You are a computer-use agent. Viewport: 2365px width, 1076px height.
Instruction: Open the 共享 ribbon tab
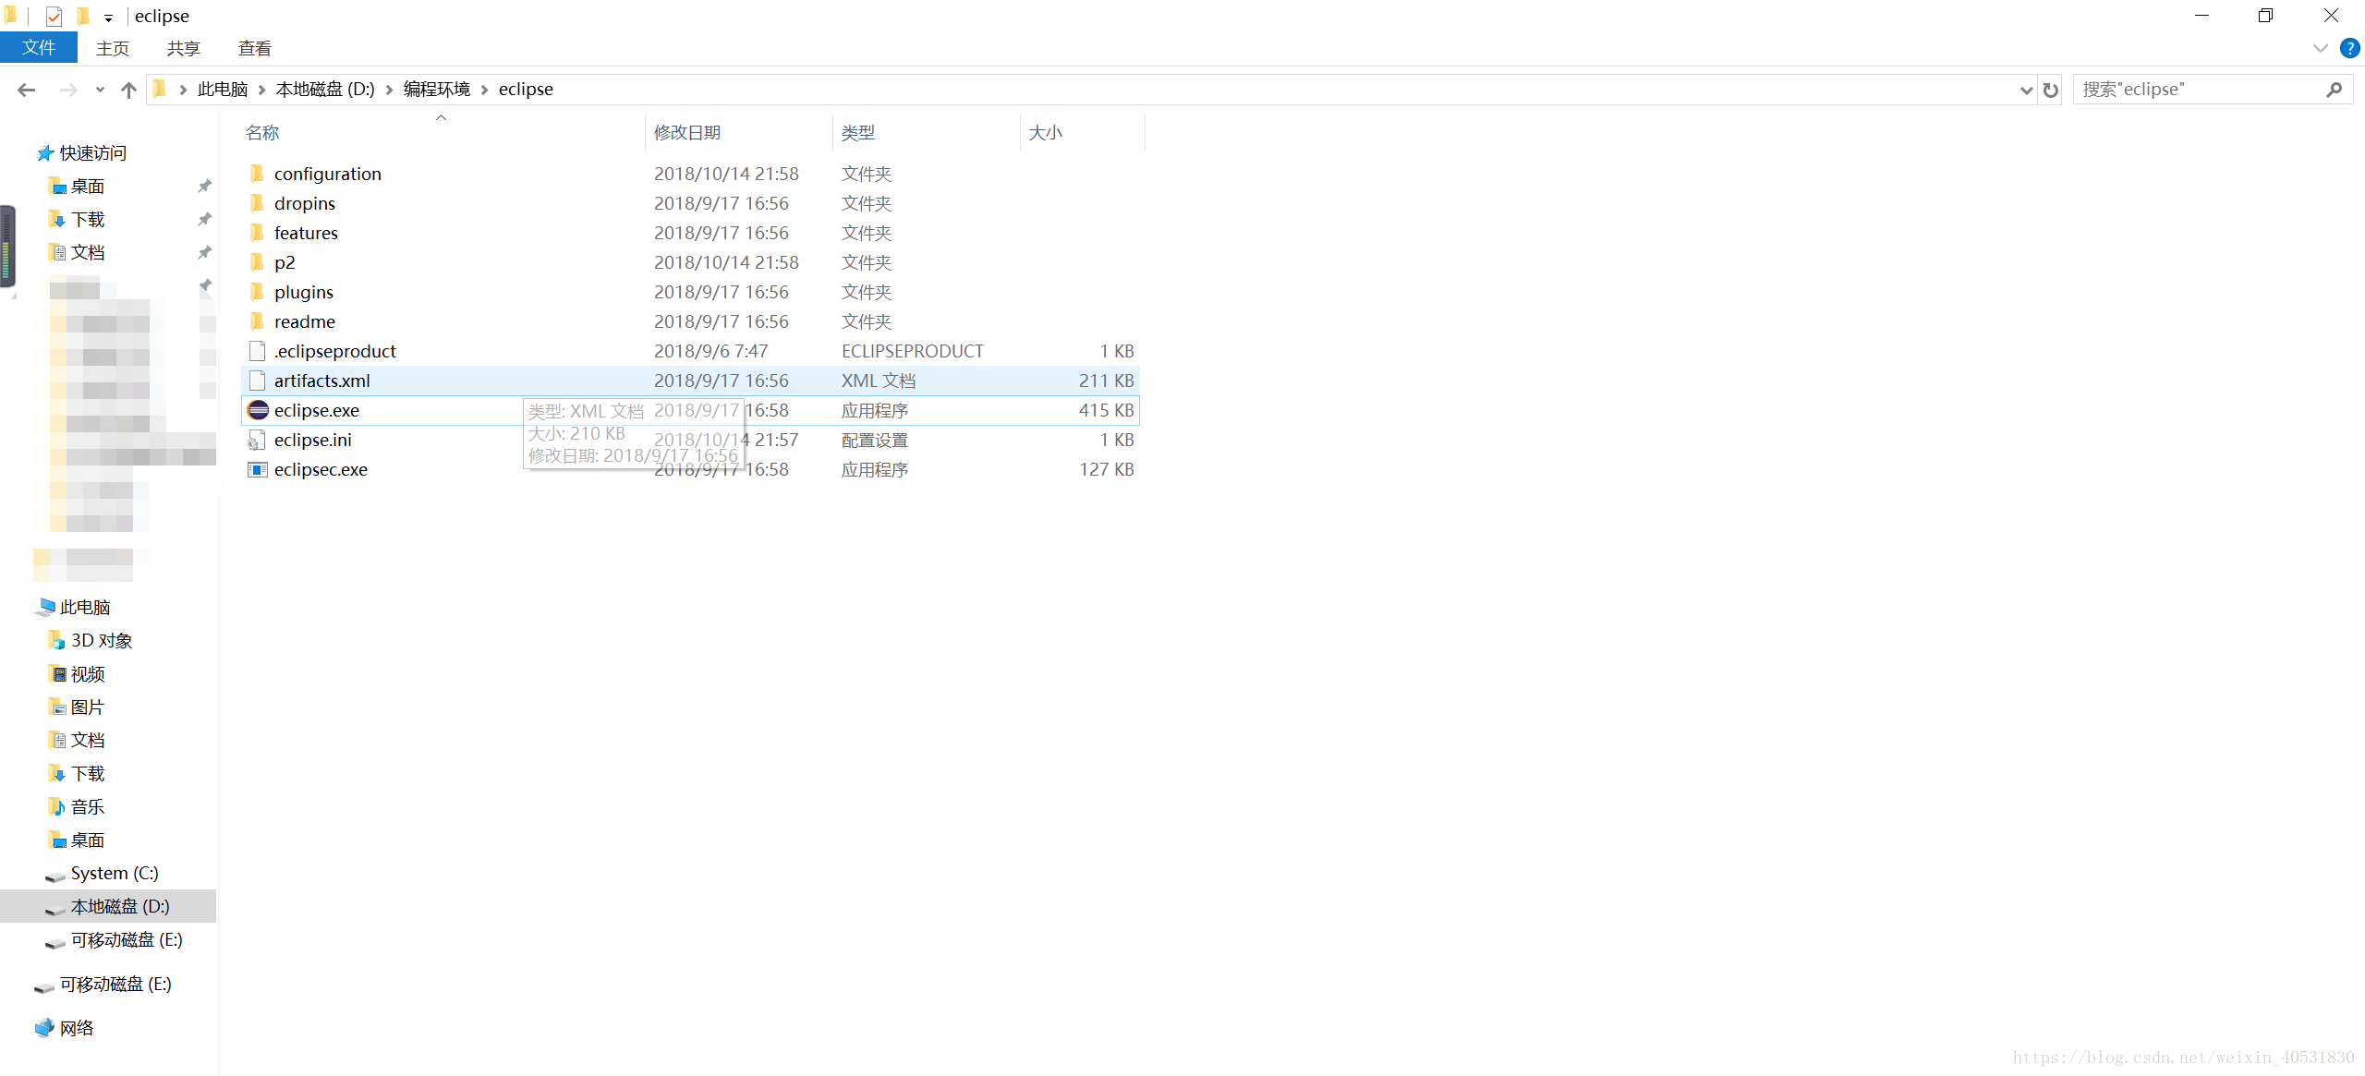184,48
